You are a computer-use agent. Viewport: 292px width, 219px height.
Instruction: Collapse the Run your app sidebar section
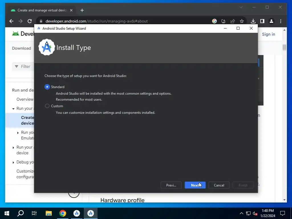pos(13,109)
